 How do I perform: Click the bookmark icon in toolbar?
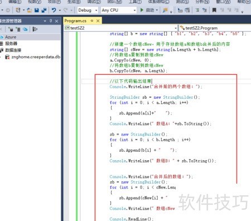pyautogui.click(x=214, y=10)
